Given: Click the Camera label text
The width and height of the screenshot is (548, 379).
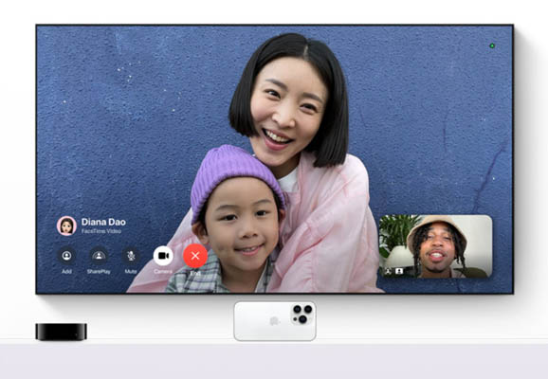Looking at the screenshot, I should 163,271.
